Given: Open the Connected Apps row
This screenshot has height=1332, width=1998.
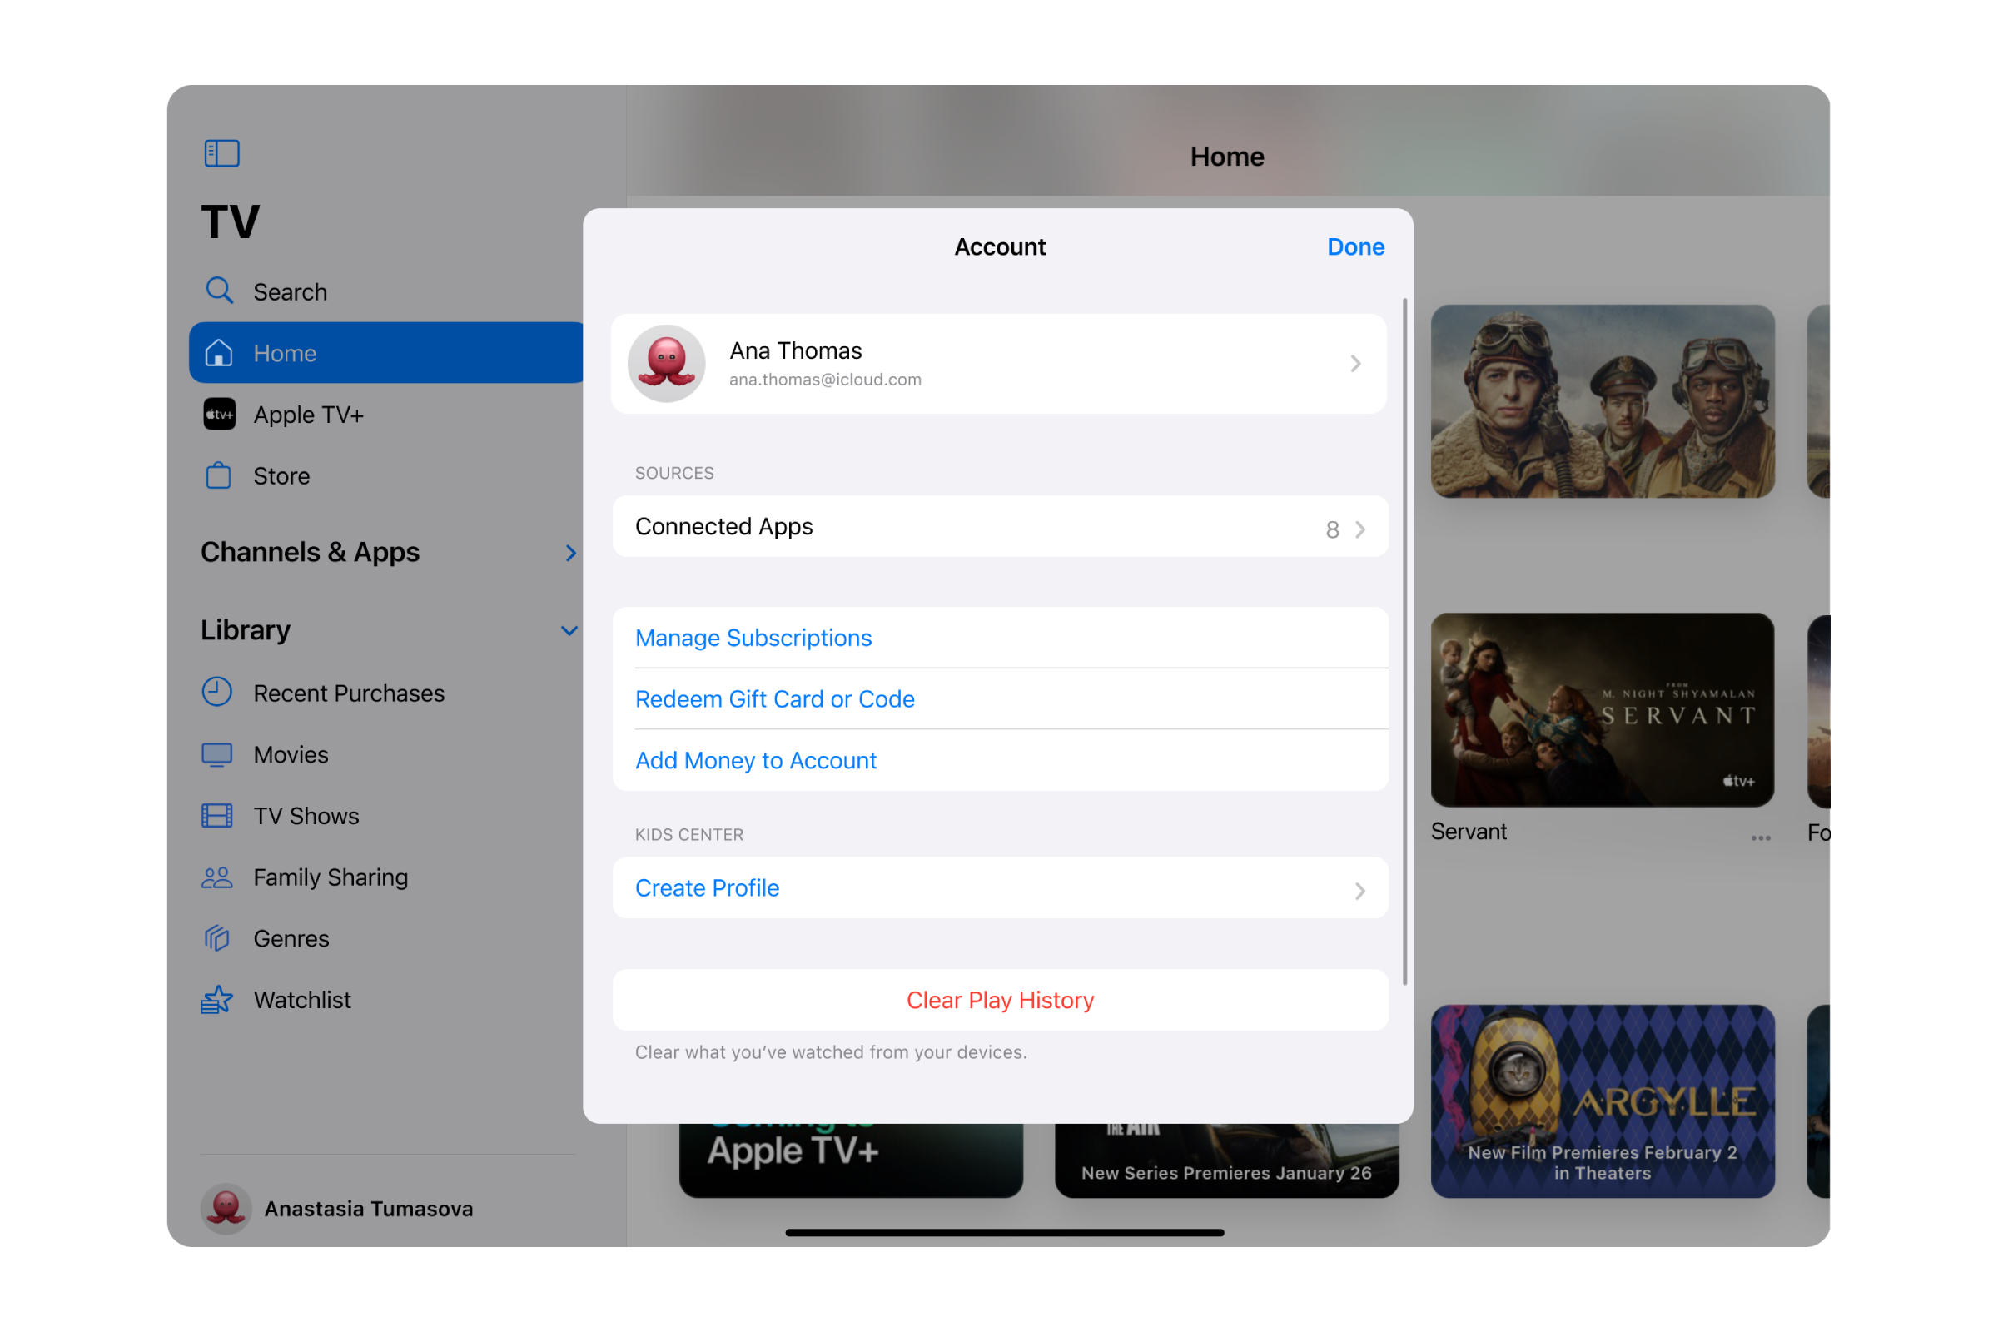Looking at the screenshot, I should tap(1000, 527).
